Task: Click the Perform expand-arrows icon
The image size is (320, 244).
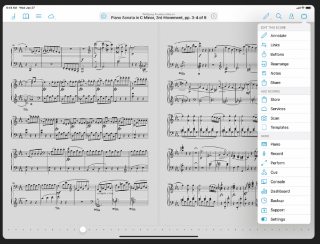Action: (x=264, y=163)
